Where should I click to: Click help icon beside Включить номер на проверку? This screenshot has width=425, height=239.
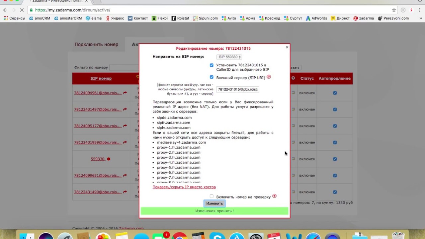tap(274, 196)
